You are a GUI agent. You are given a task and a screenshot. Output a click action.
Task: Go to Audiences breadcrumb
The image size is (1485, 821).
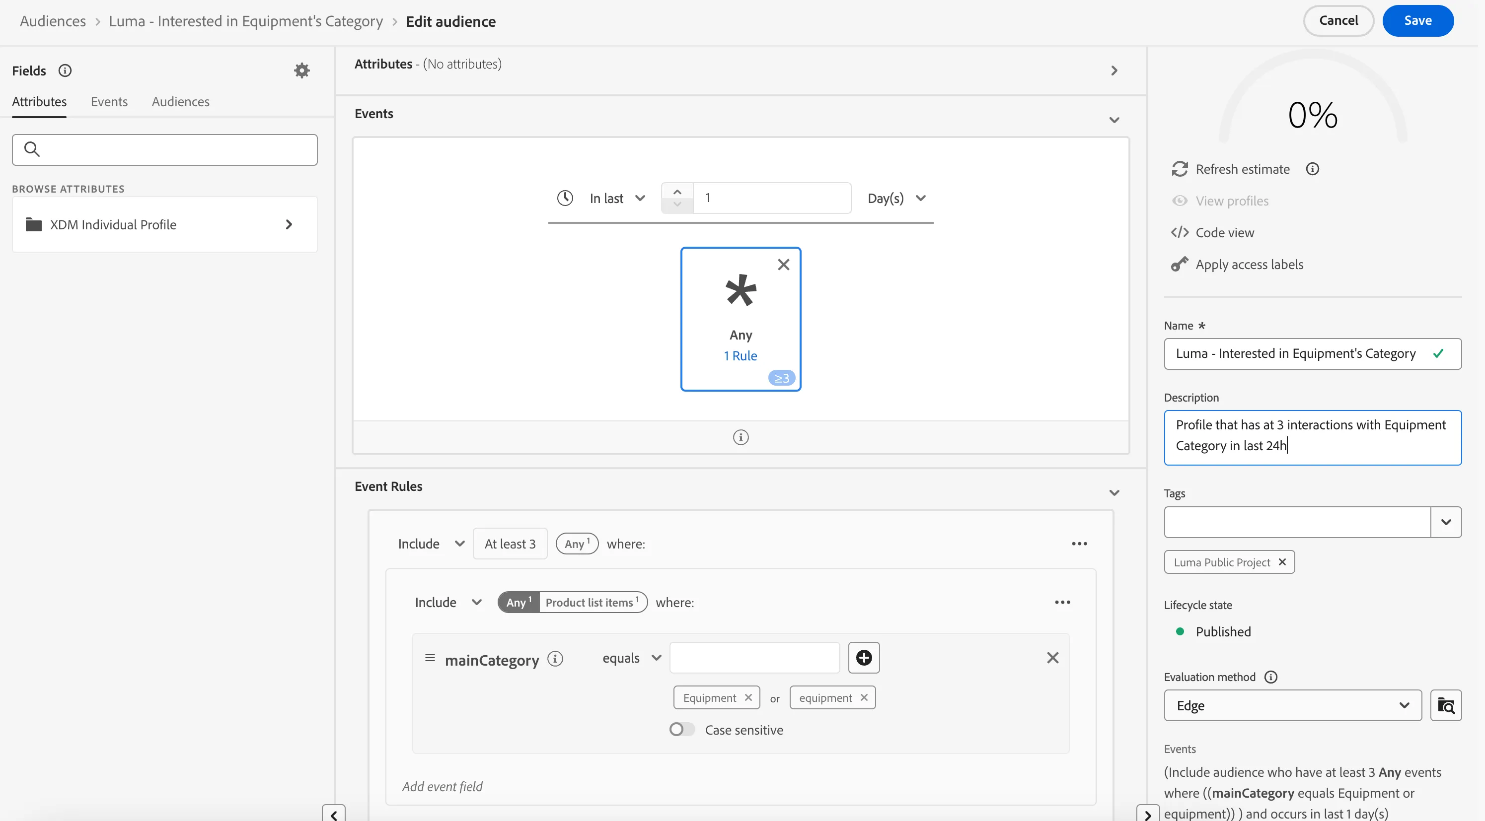coord(53,21)
